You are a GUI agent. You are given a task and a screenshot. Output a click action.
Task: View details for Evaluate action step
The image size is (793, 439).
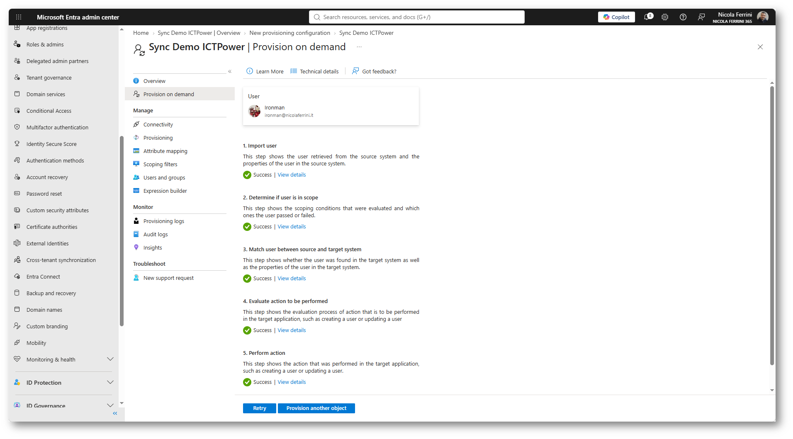tap(292, 330)
